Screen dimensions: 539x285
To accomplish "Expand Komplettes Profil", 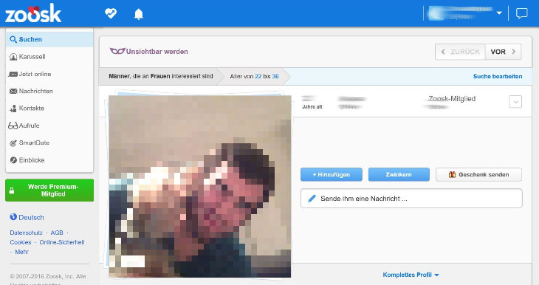I will tap(411, 275).
